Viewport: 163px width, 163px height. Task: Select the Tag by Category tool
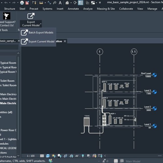tap(55, 3)
